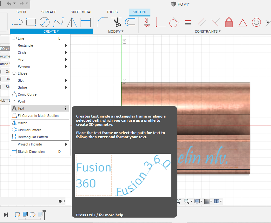Expand the Project / Include submenu arrow
Image resolution: width=271 pixels, height=223 pixels.
click(x=66, y=144)
